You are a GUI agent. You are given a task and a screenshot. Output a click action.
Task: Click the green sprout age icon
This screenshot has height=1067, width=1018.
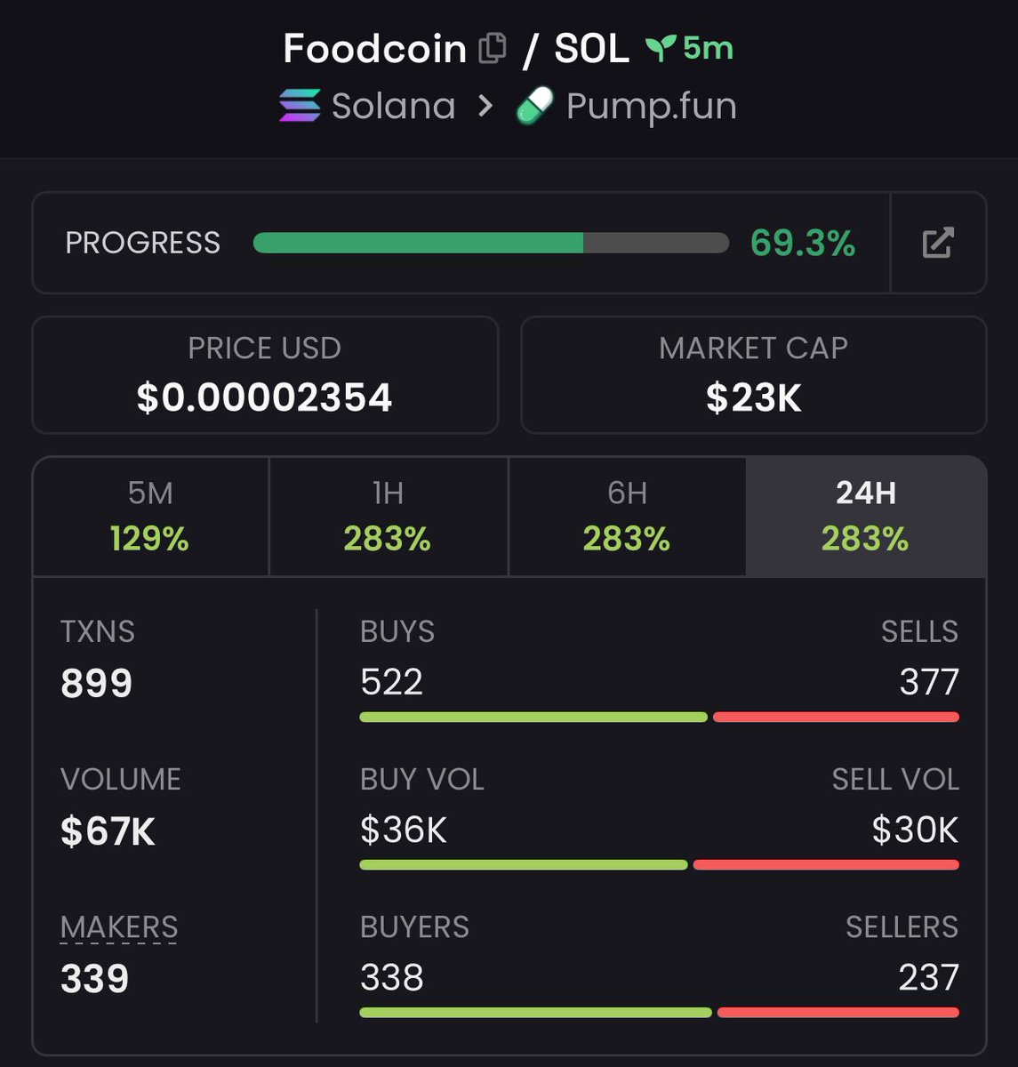[661, 48]
